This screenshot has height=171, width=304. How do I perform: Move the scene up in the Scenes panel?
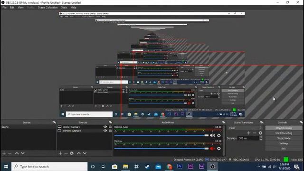click(x=17, y=153)
